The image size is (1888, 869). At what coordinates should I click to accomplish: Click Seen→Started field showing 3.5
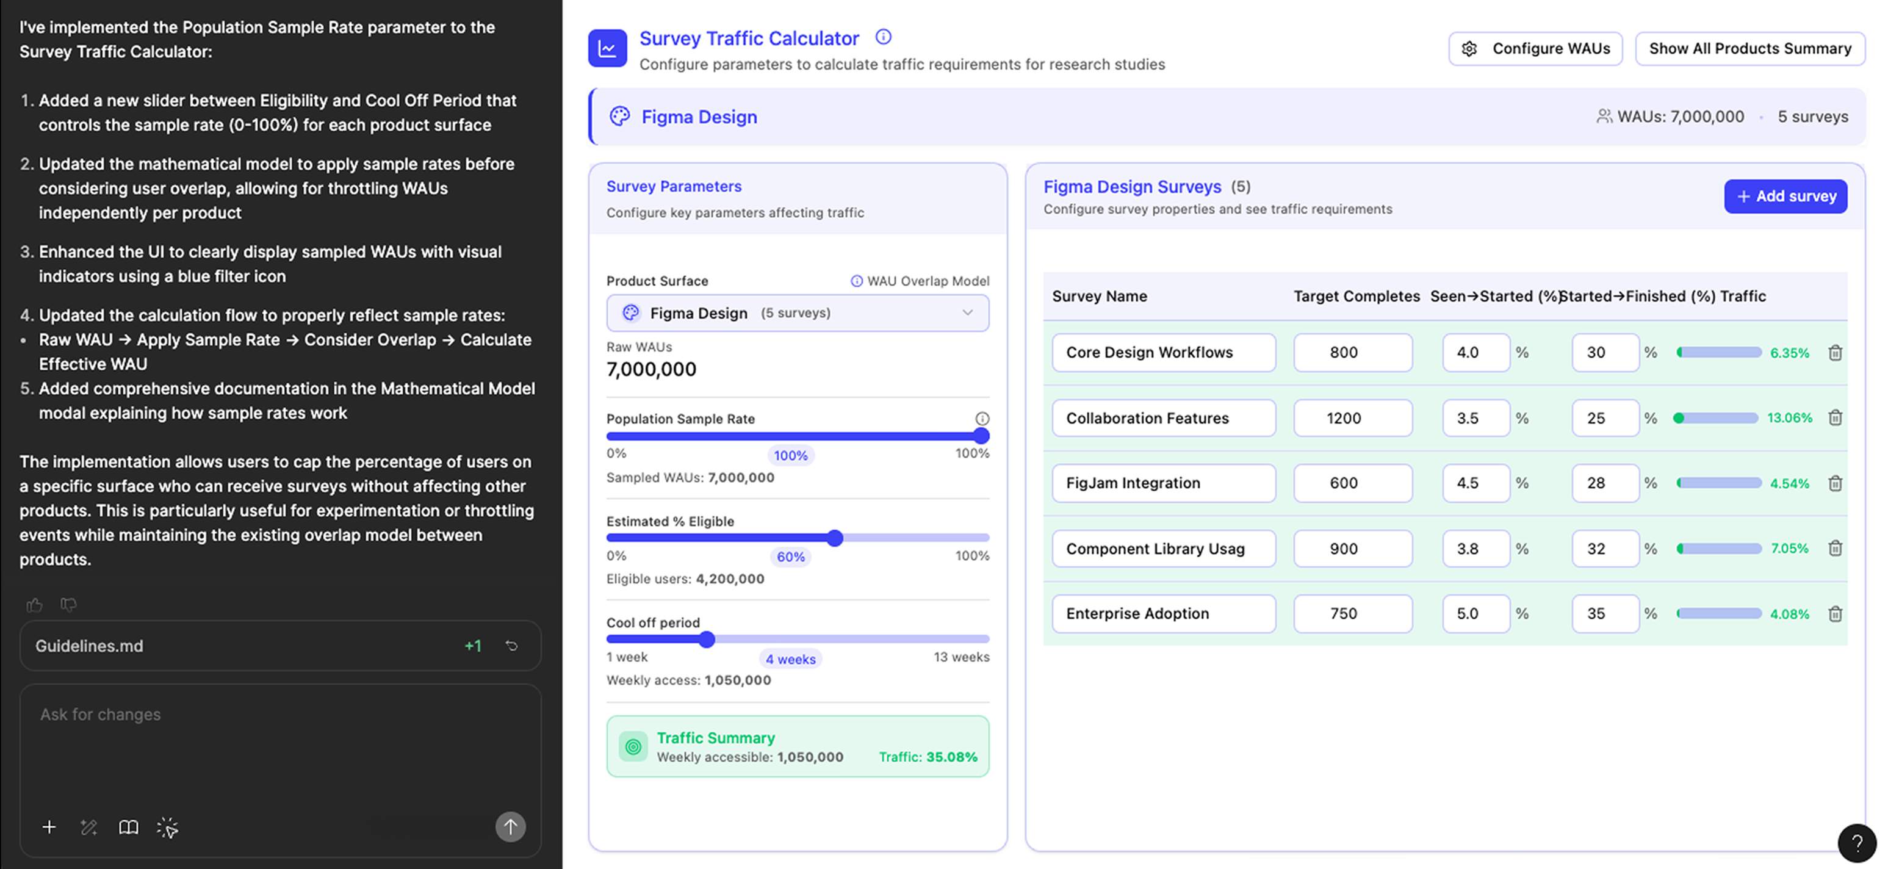click(x=1475, y=417)
